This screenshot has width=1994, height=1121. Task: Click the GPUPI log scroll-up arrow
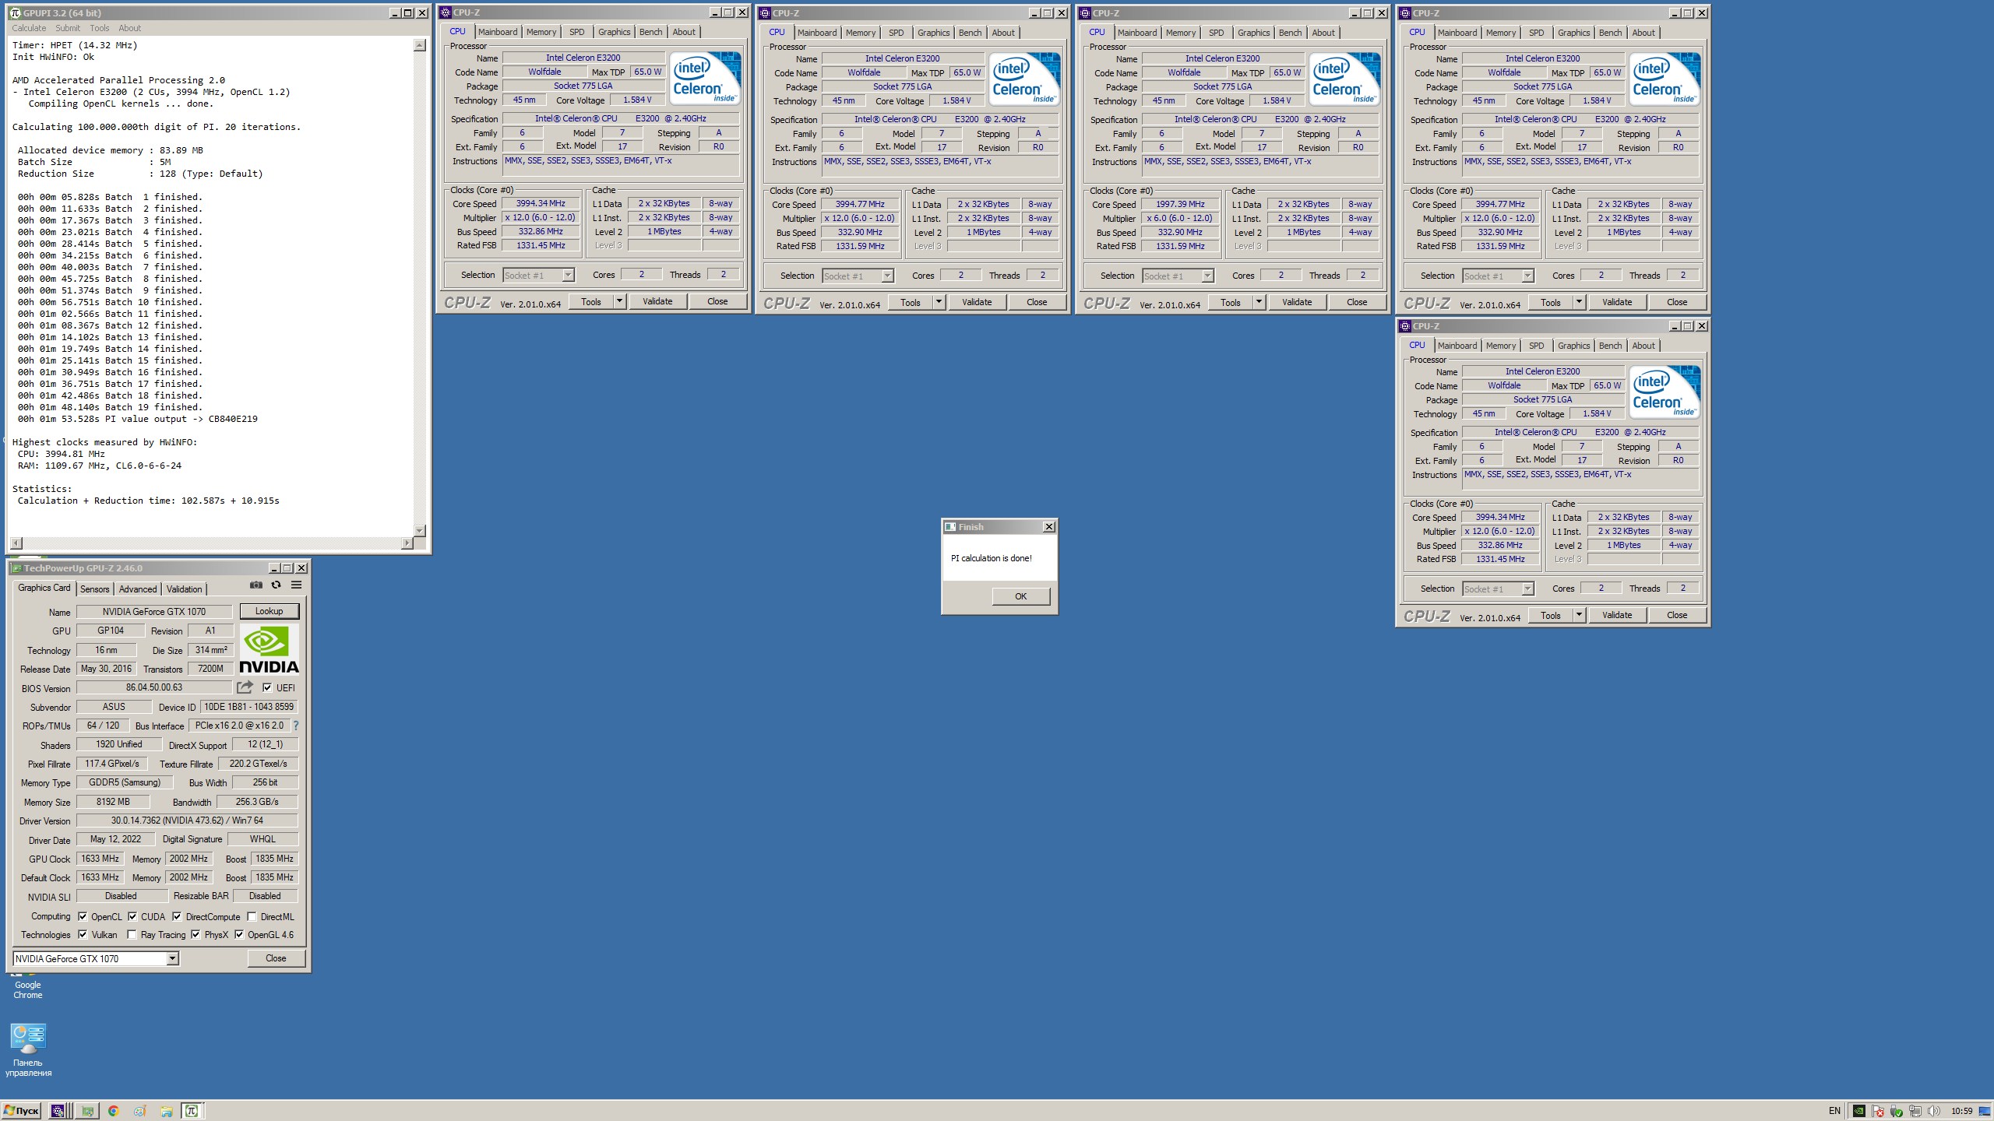[420, 45]
